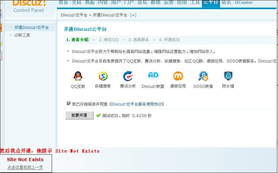Click 点击这里返回上一页 link
The width and height of the screenshot is (278, 173).
click(x=25, y=167)
